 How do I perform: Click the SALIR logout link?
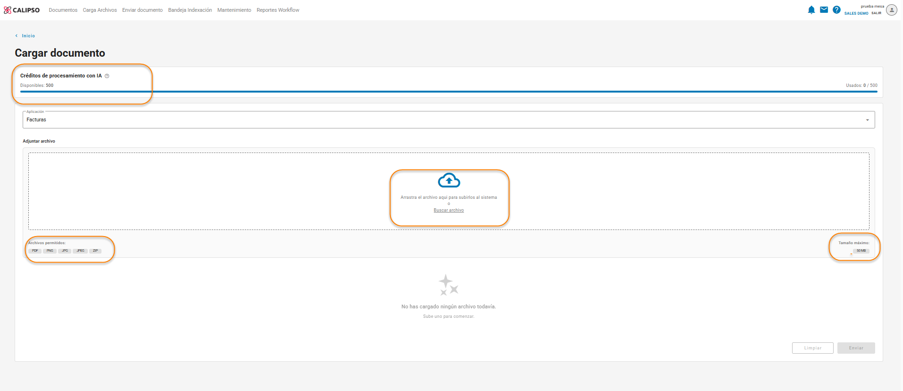pyautogui.click(x=877, y=13)
